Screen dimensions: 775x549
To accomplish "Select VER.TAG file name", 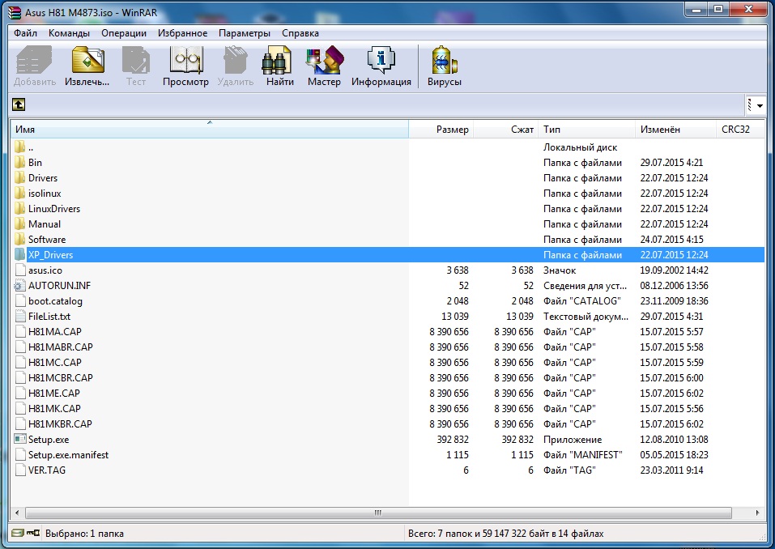I will [46, 470].
